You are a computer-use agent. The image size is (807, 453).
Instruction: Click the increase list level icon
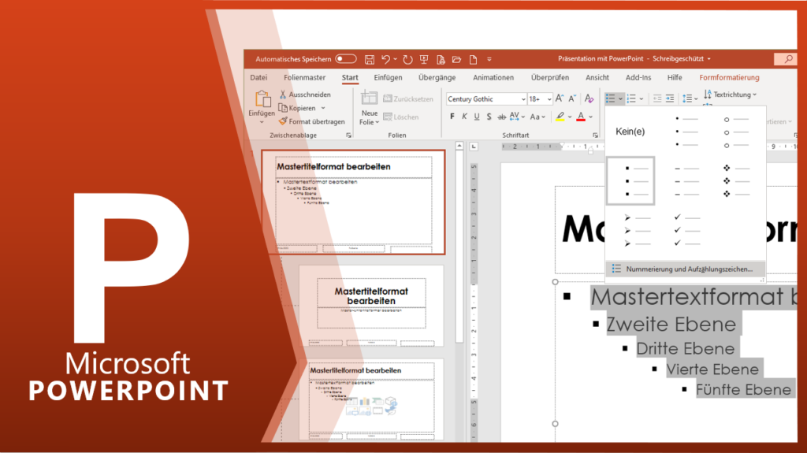[x=670, y=98]
